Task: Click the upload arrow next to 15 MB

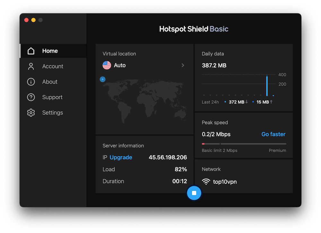Action: (271, 102)
